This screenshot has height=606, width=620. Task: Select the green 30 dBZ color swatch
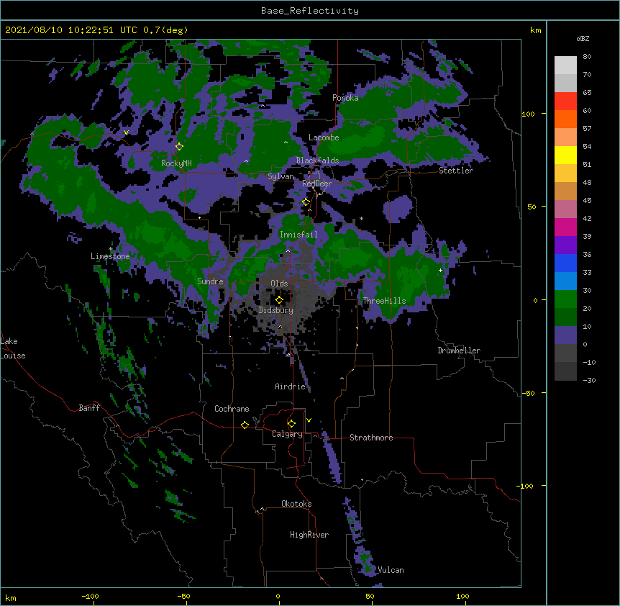[565, 299]
